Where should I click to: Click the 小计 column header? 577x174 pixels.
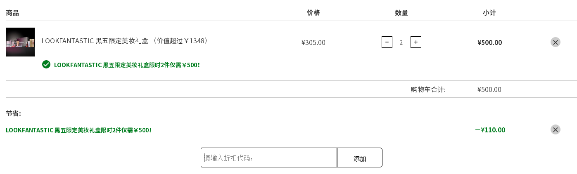489,13
